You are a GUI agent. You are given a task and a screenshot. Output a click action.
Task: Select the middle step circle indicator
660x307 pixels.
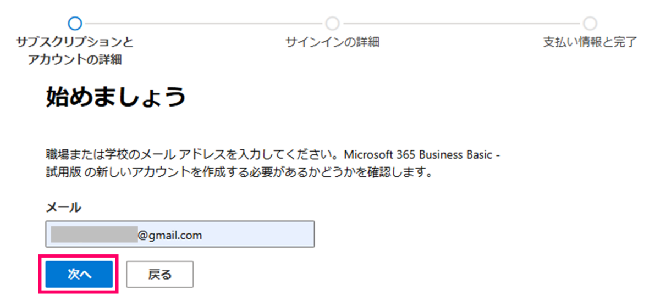(333, 23)
